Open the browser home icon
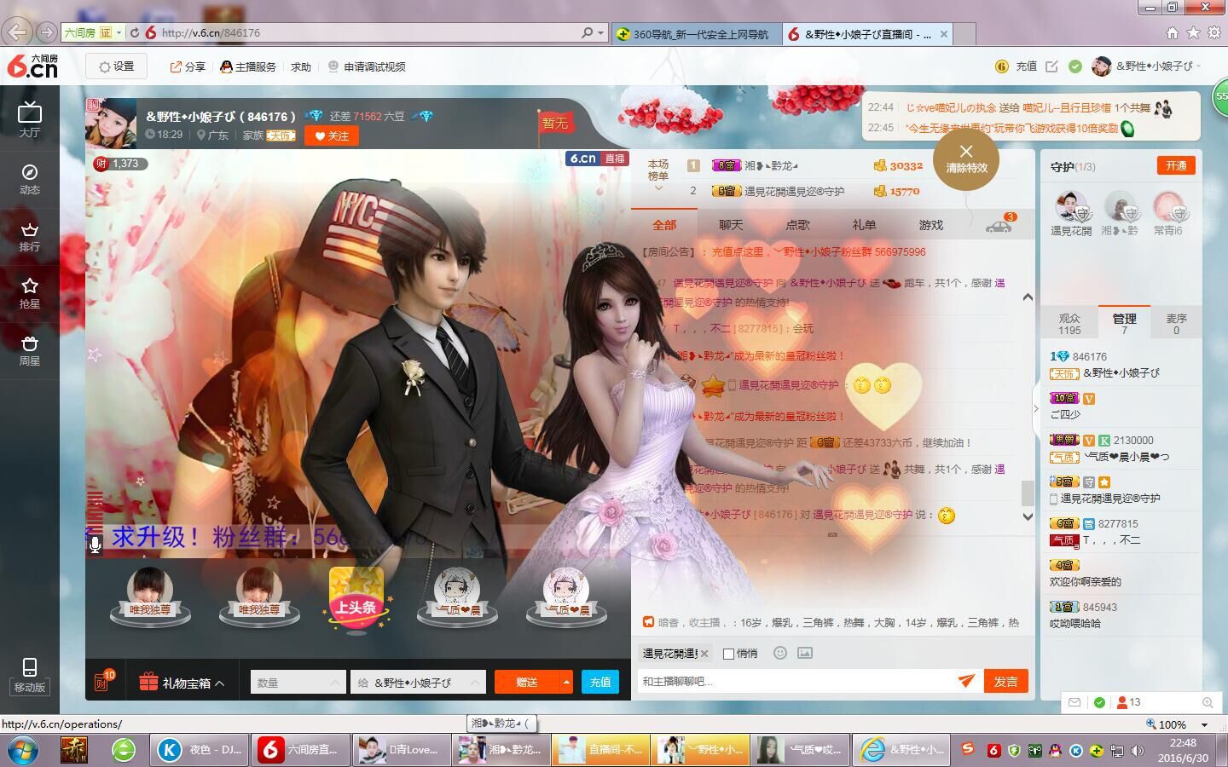 pos(1173,32)
